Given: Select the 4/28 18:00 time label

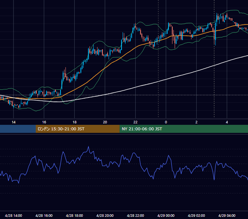Looking at the screenshot, I should click(74, 215).
